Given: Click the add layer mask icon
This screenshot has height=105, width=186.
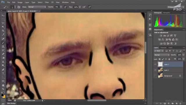Looking at the screenshot, I should click(x=165, y=104).
